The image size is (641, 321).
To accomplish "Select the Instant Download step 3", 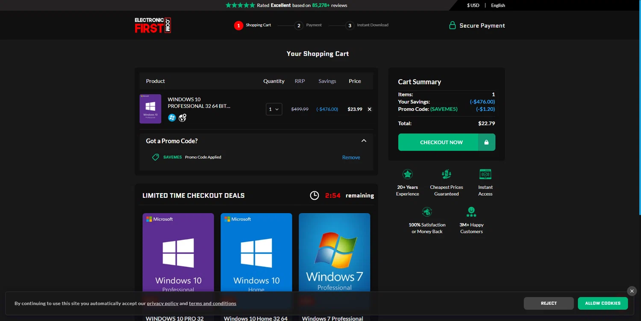I will click(367, 25).
